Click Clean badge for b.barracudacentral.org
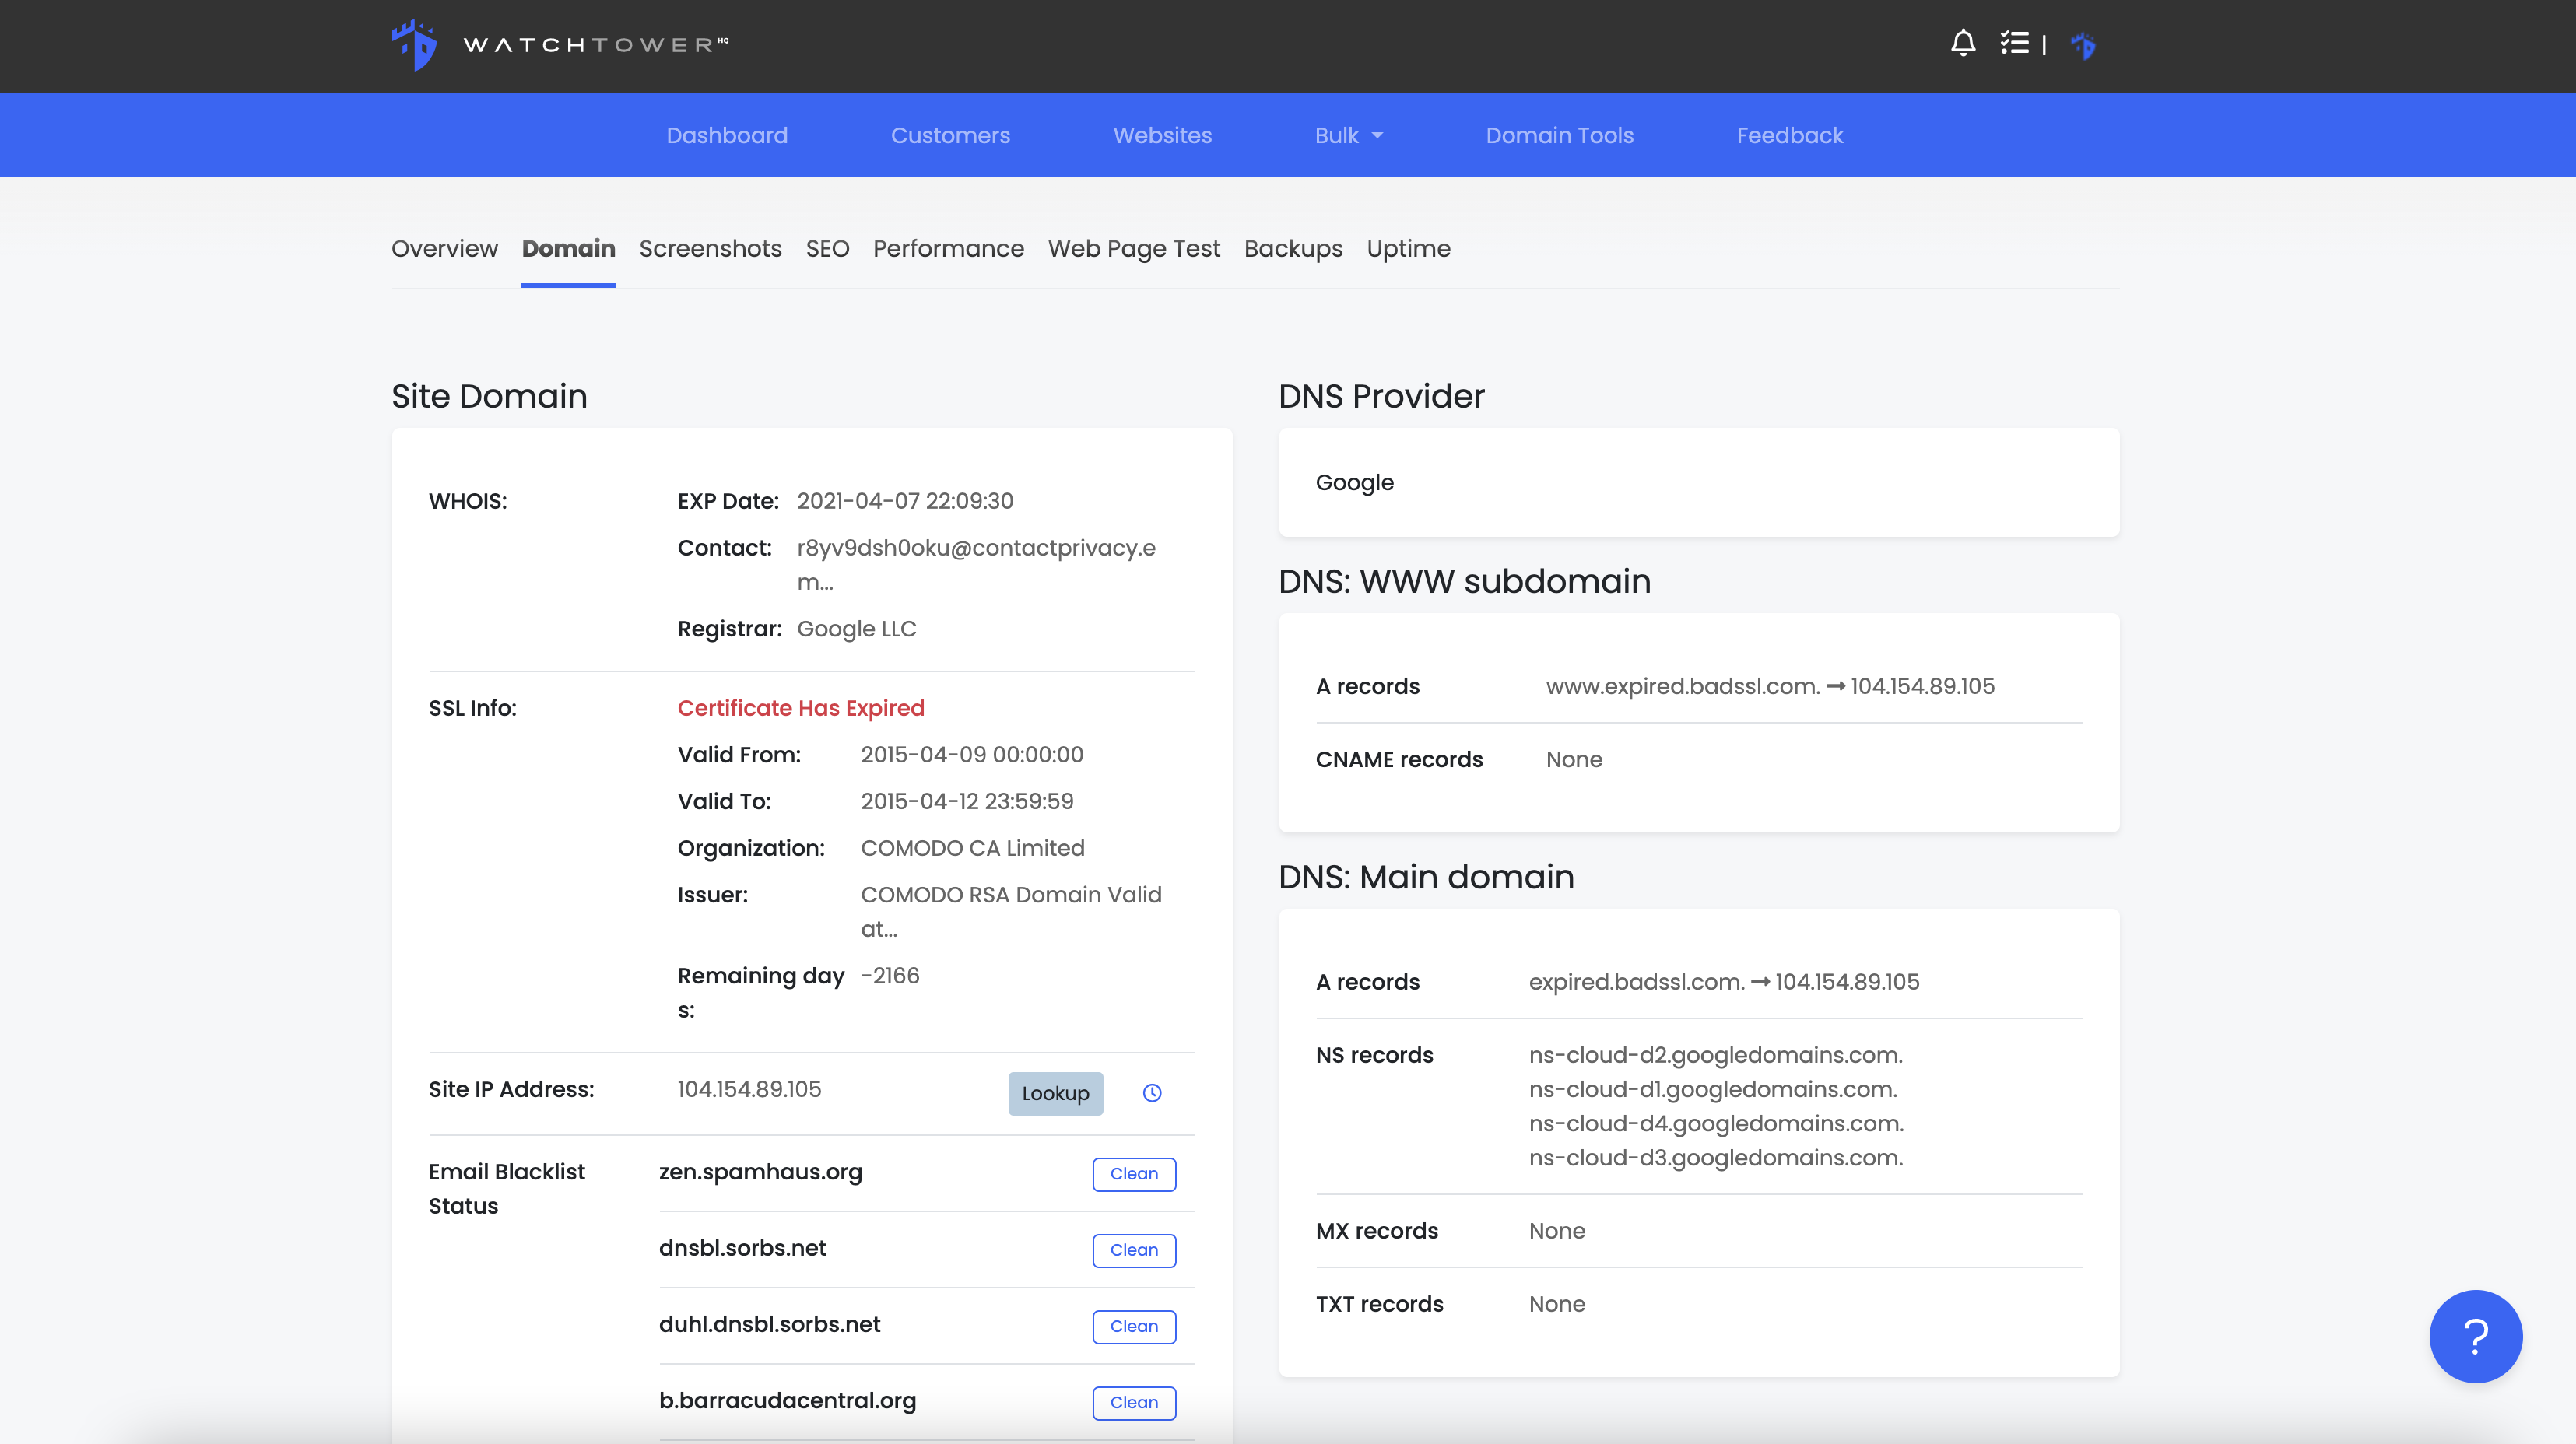The width and height of the screenshot is (2576, 1444). tap(1133, 1402)
